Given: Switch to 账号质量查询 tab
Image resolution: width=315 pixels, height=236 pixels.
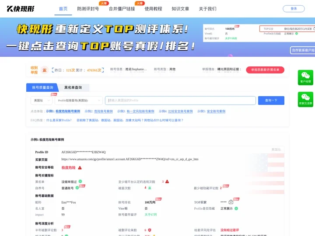Looking at the screenshot, I should tap(42, 87).
